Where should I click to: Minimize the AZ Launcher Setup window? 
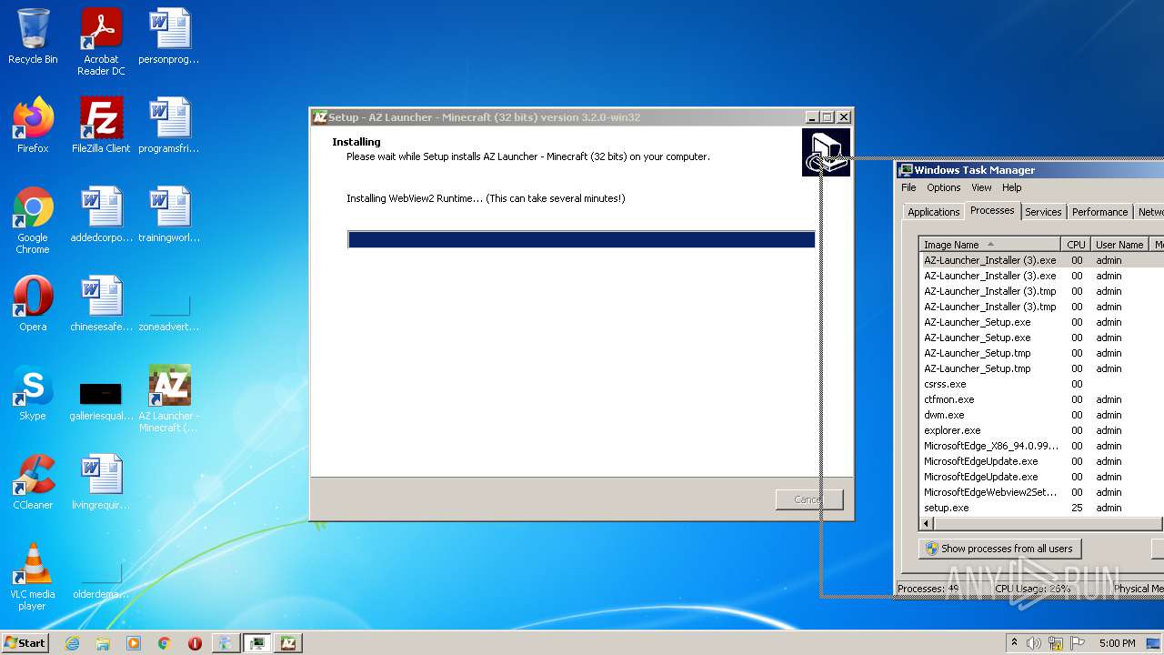(x=812, y=117)
